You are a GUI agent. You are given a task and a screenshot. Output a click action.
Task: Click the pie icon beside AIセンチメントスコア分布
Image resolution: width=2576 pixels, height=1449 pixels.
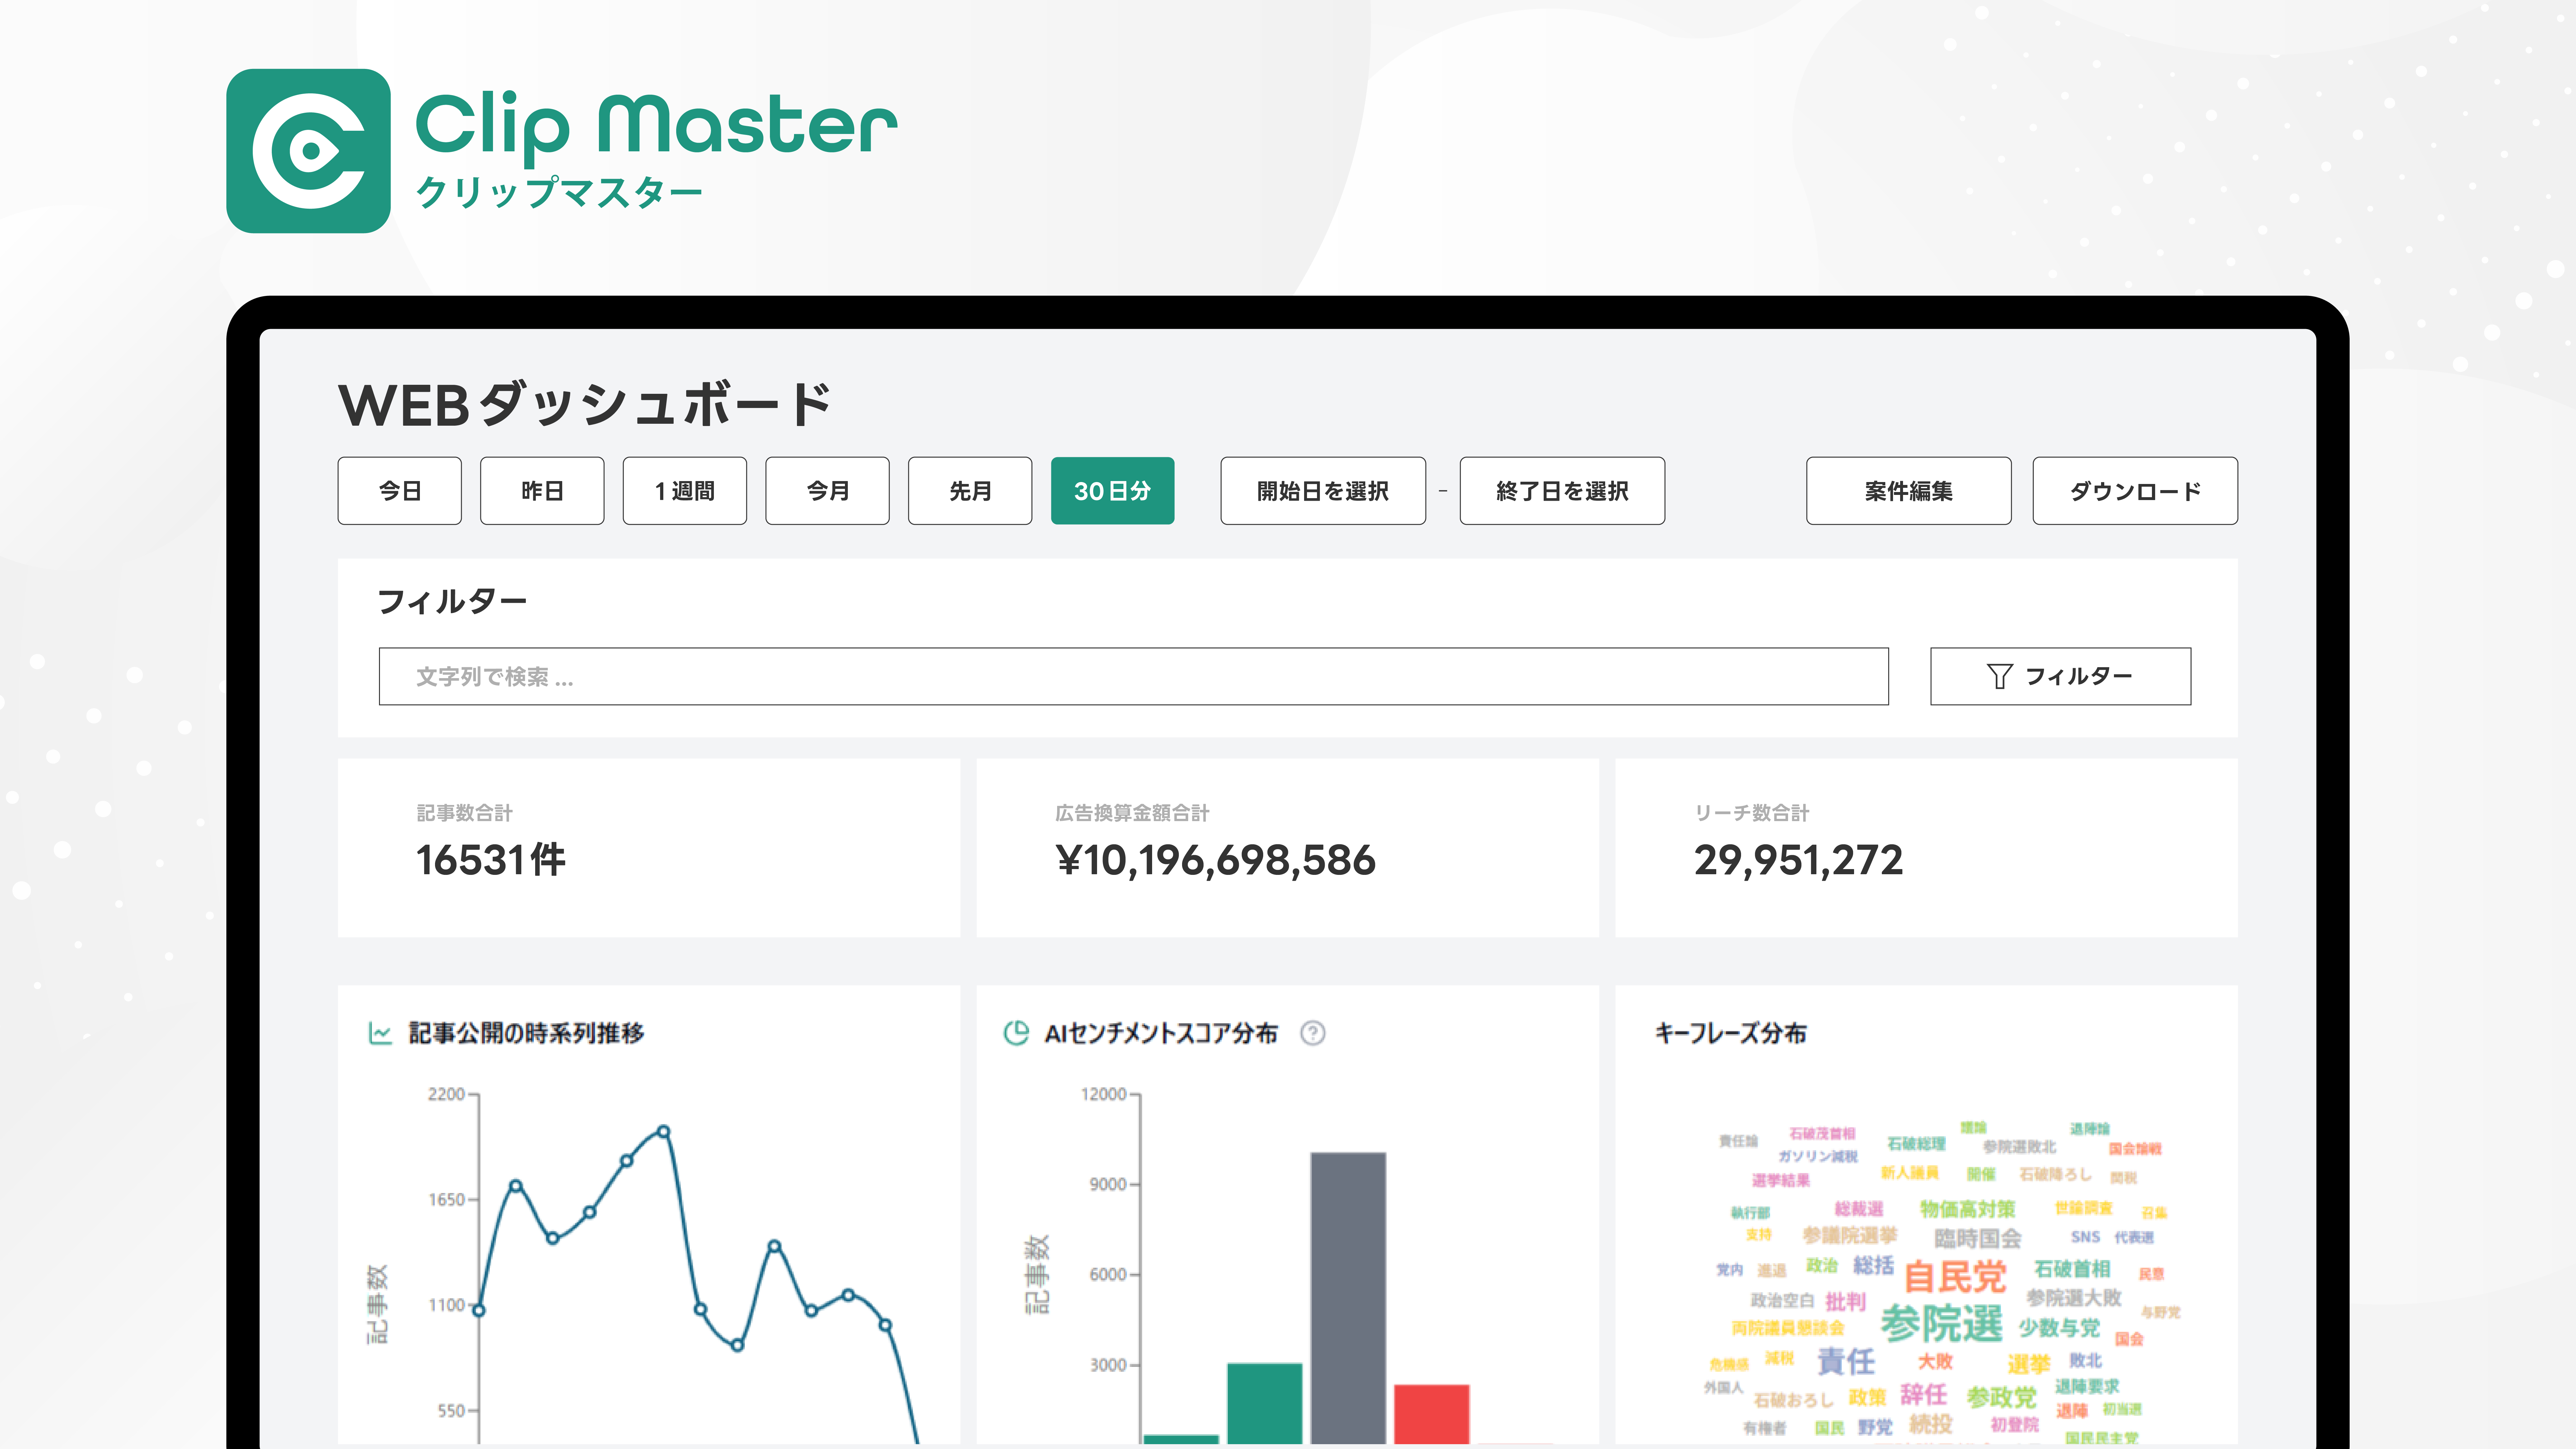(1016, 1033)
